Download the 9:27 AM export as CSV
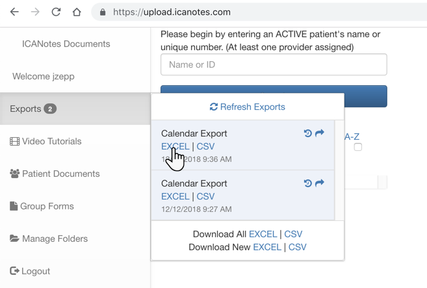427x288 pixels. [x=205, y=196]
